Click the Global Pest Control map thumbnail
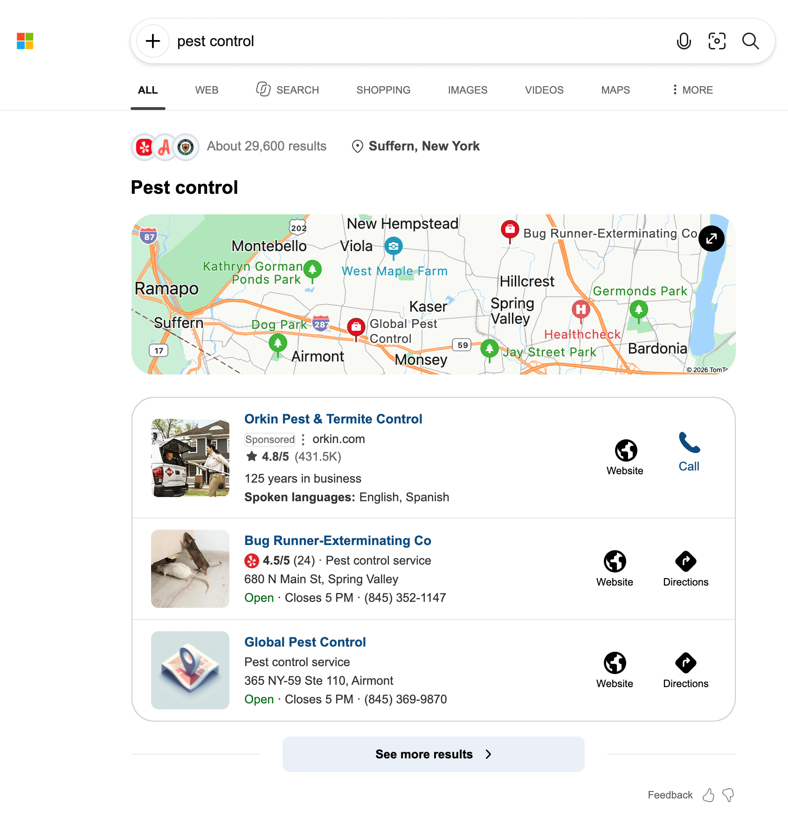788x818 pixels. click(190, 670)
